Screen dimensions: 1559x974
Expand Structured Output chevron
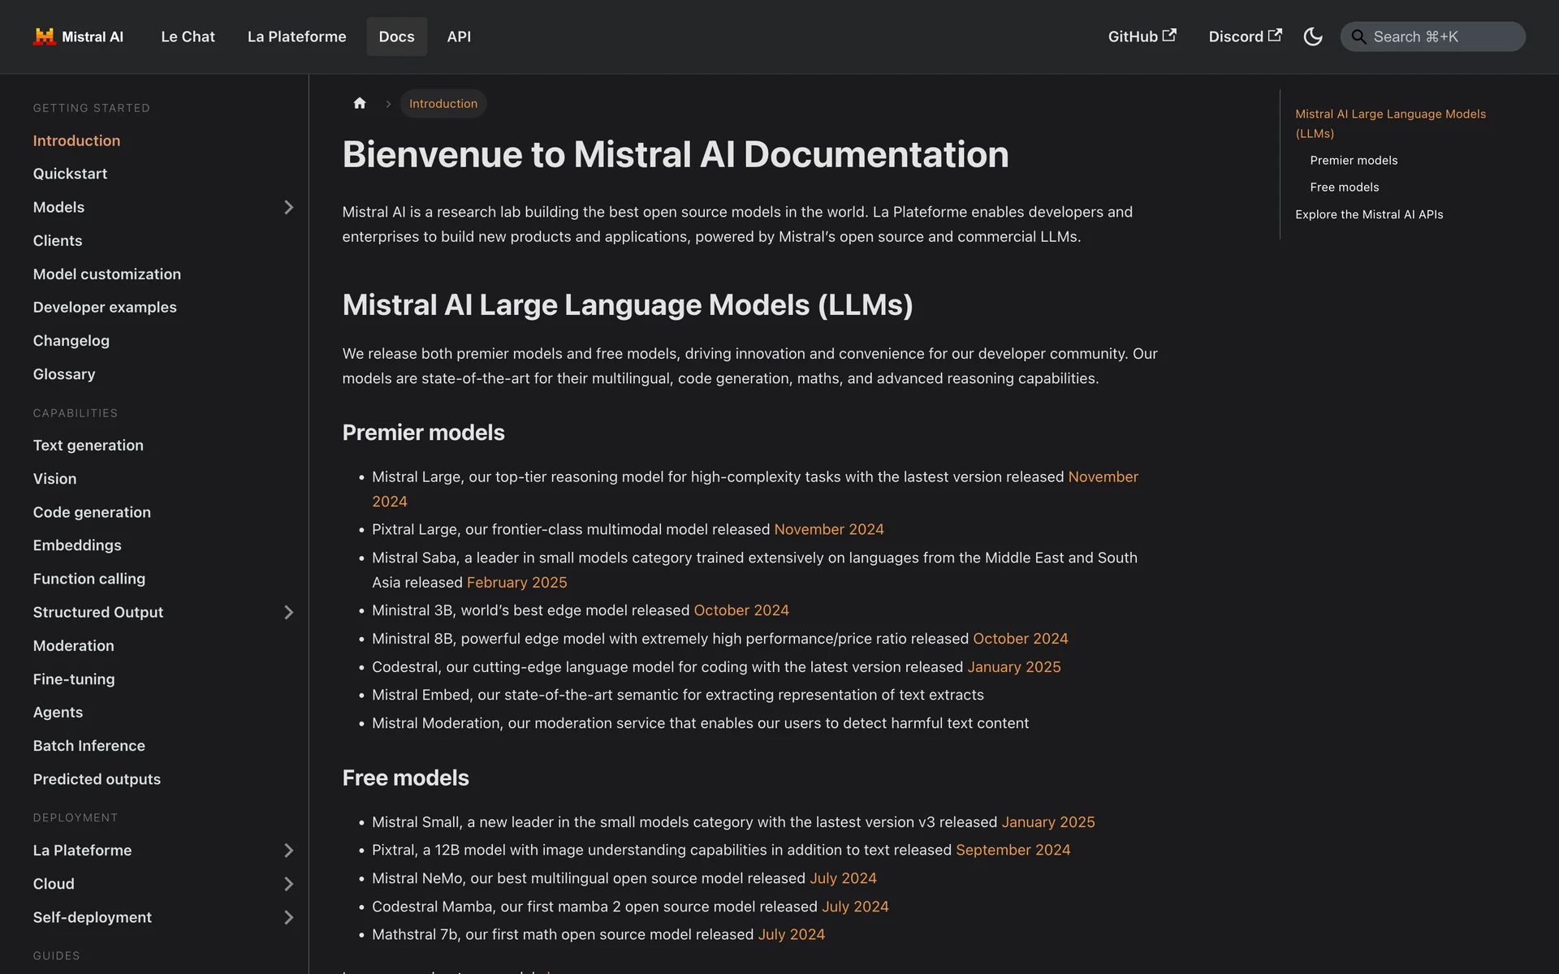(288, 612)
